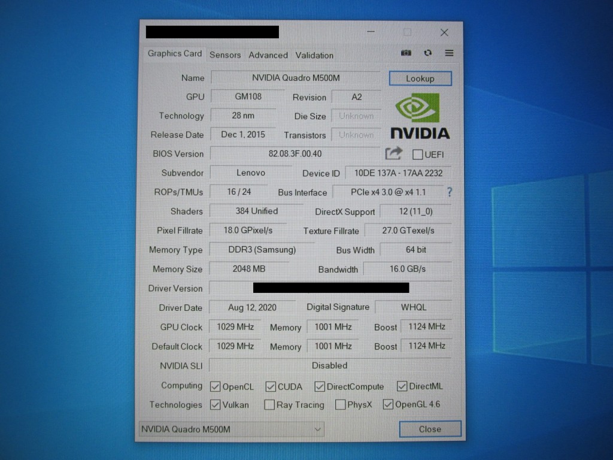Open the NVIDIA Quadro M500M GPU dropdown
The height and width of the screenshot is (460, 613).
(232, 429)
